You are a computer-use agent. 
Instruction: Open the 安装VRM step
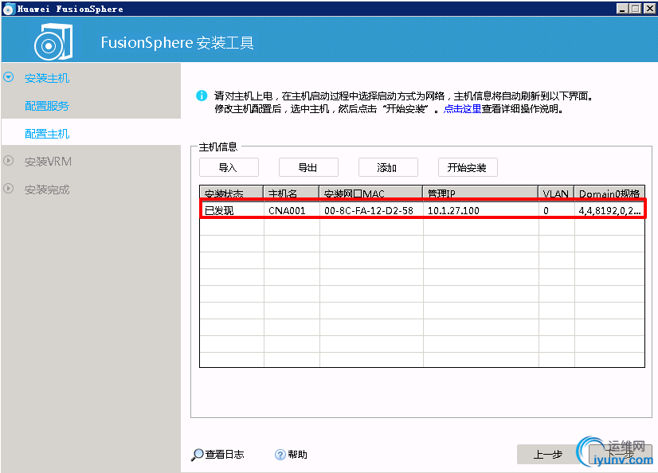[49, 162]
